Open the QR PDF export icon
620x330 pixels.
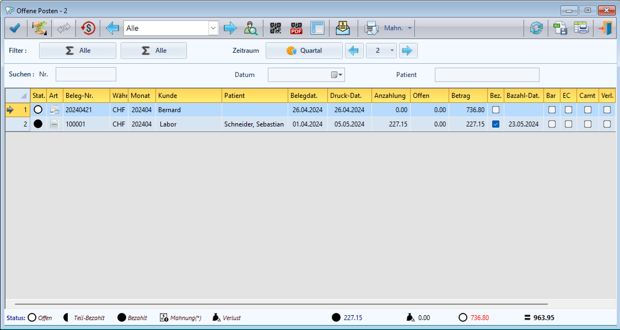coord(296,28)
